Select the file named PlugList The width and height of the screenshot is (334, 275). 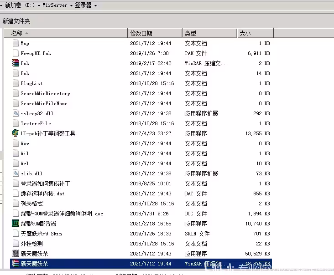click(31, 83)
